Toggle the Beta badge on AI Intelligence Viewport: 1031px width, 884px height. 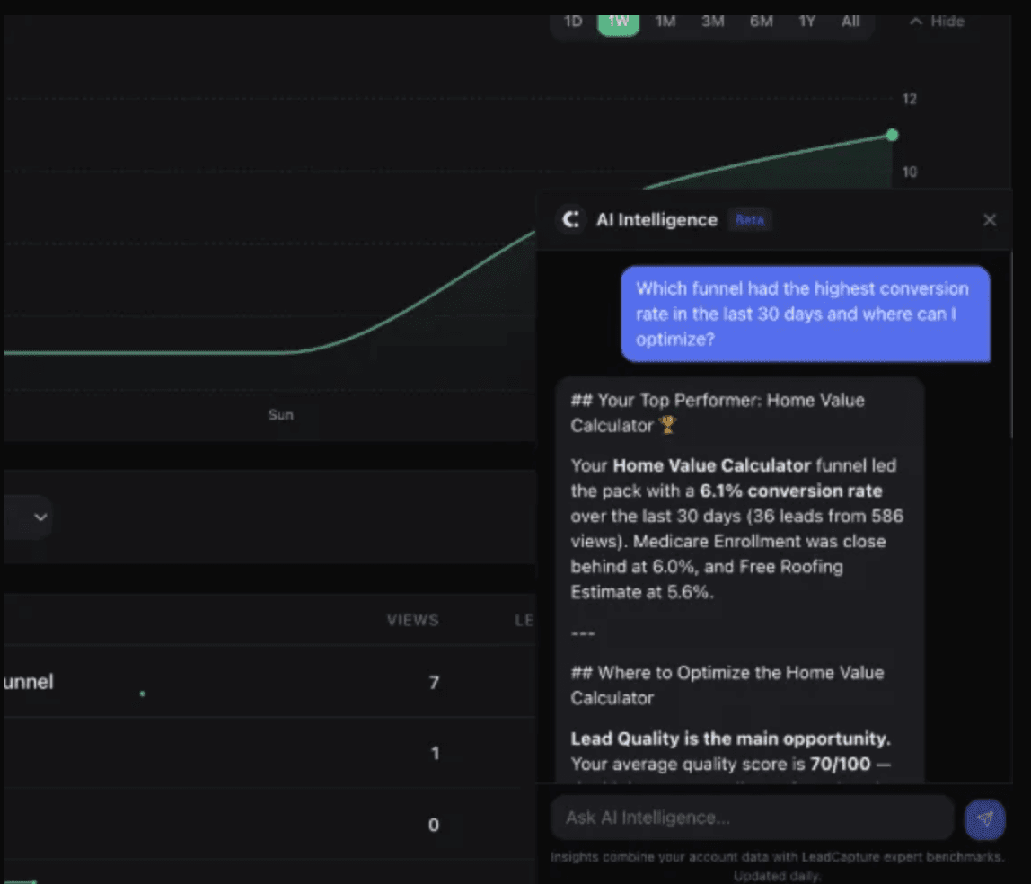tap(750, 219)
